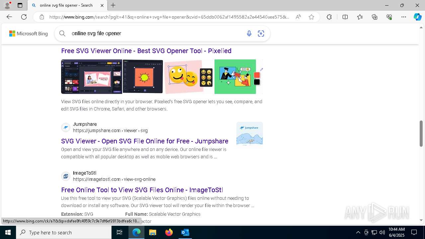Screen dimensions: 425x239
Task: Open volume control in system tray
Action: coord(382,232)
